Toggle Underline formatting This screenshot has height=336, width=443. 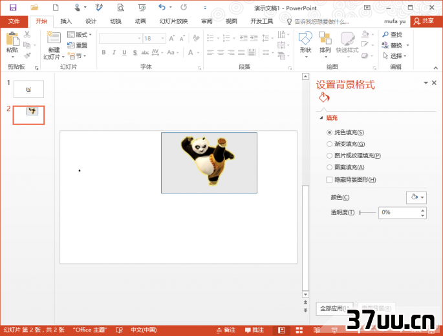pyautogui.click(x=124, y=52)
